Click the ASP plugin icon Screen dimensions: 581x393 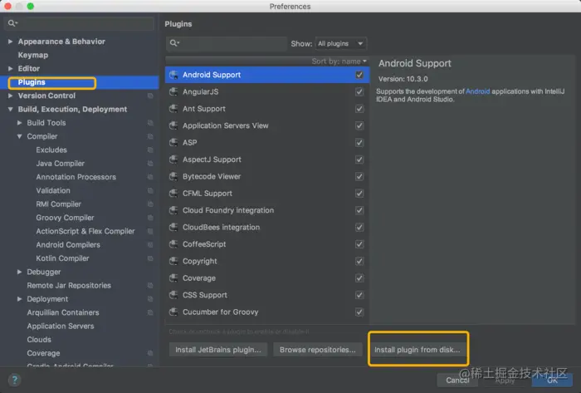[173, 143]
